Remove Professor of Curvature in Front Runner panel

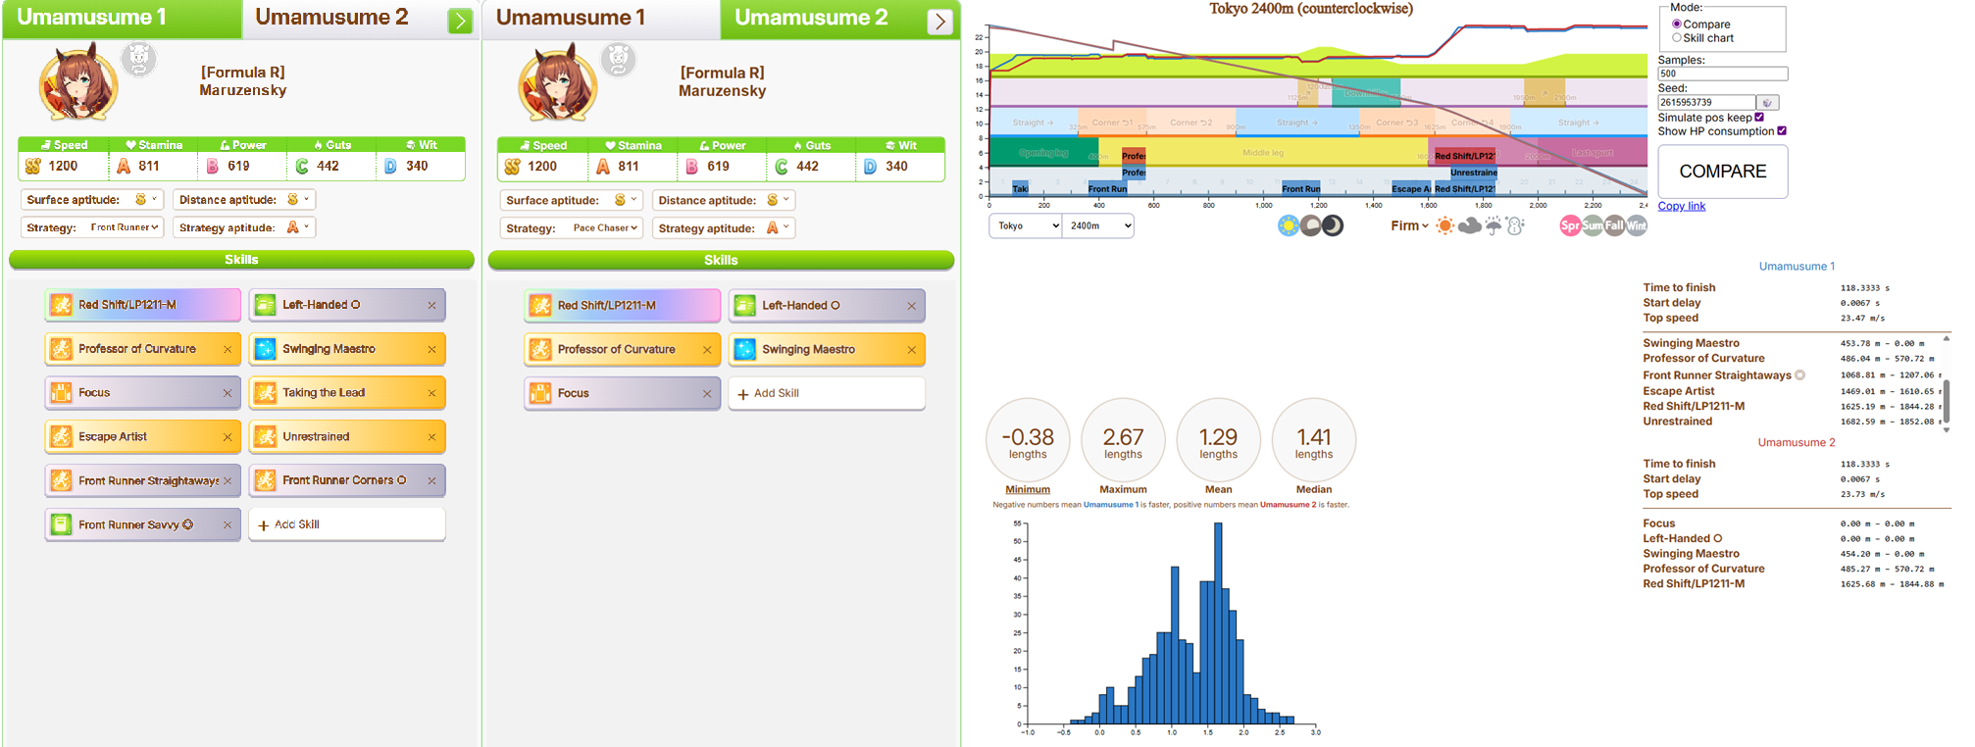click(228, 349)
